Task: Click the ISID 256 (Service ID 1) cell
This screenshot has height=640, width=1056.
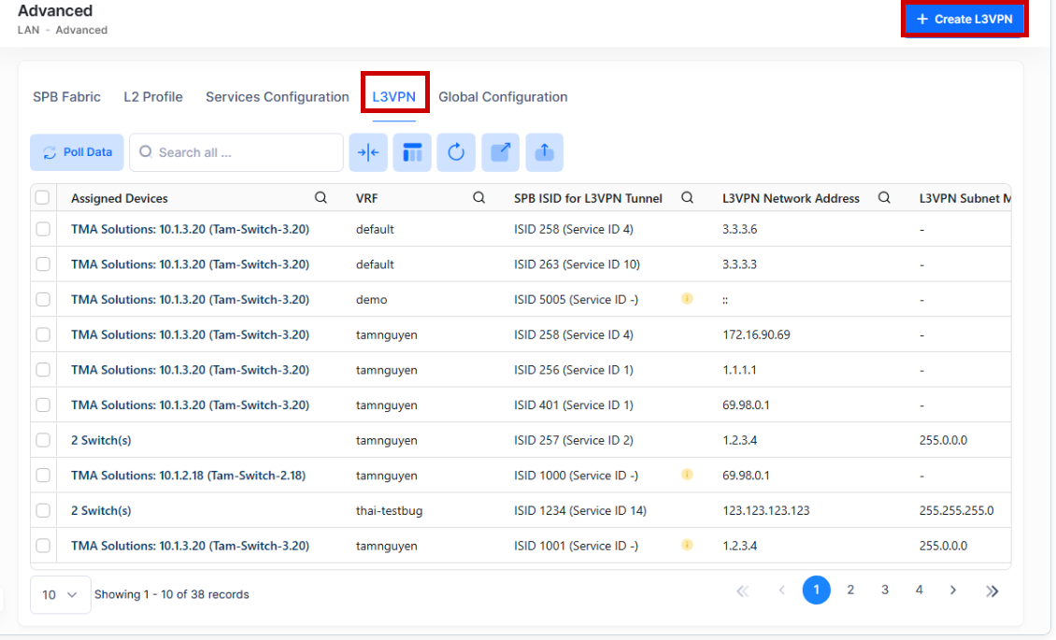Action: coord(573,370)
